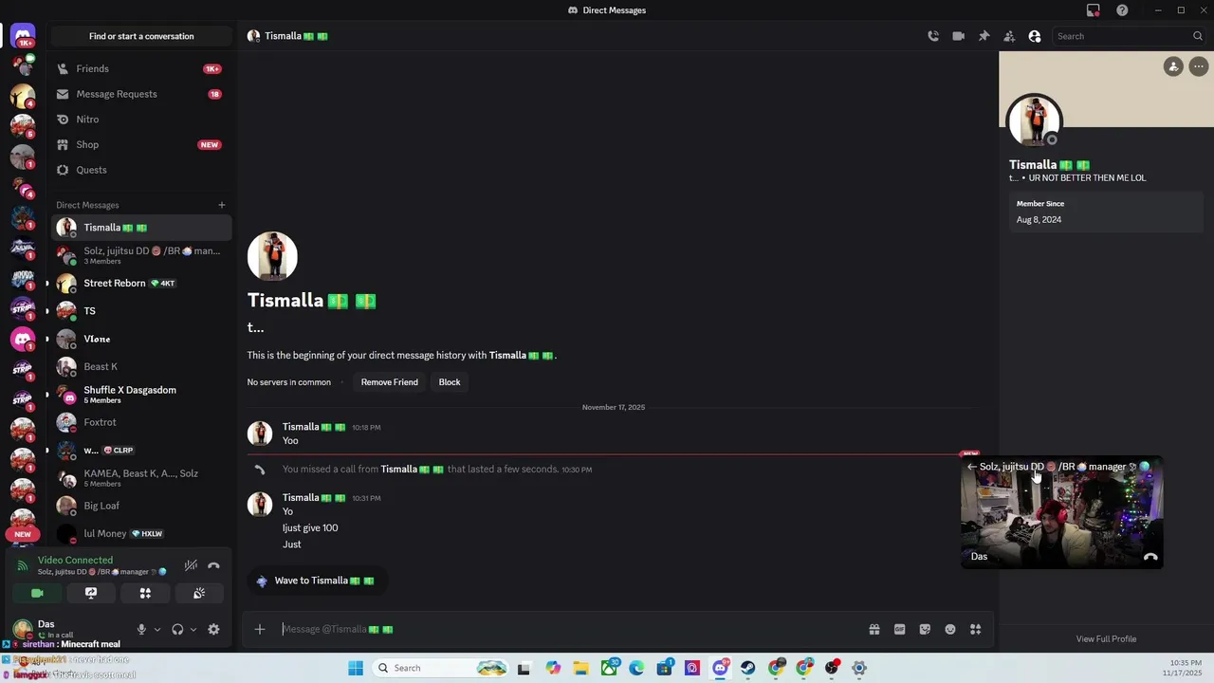Toggle the user profile side panel
Image resolution: width=1214 pixels, height=683 pixels.
[1035, 36]
